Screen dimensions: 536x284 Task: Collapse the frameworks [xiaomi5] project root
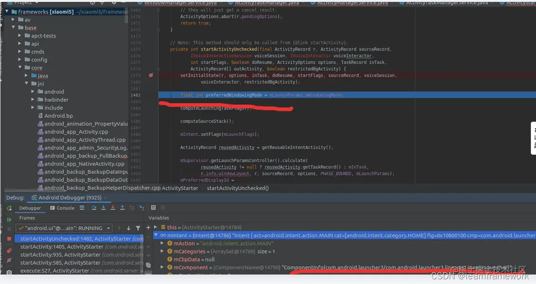7,12
